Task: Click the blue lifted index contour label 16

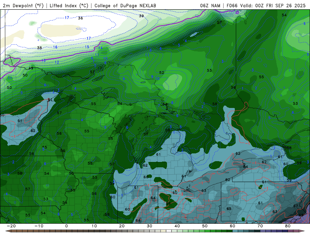Action: coord(55,47)
